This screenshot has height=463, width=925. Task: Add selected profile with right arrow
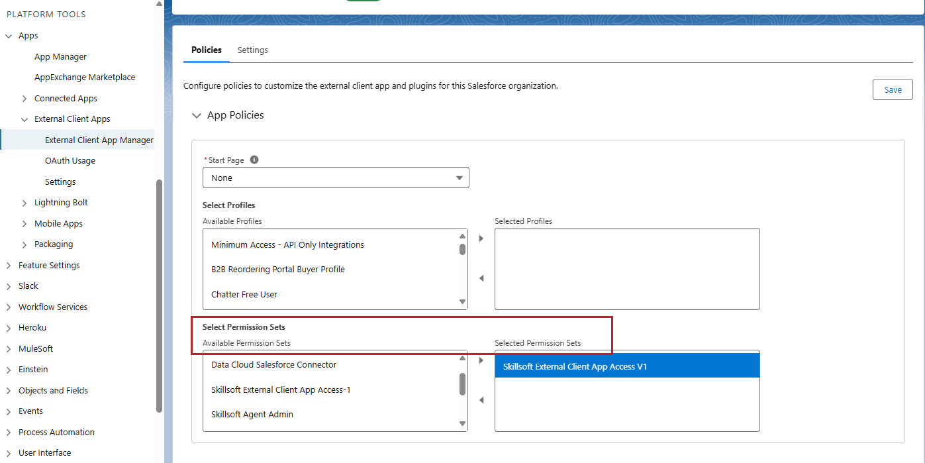tap(481, 238)
